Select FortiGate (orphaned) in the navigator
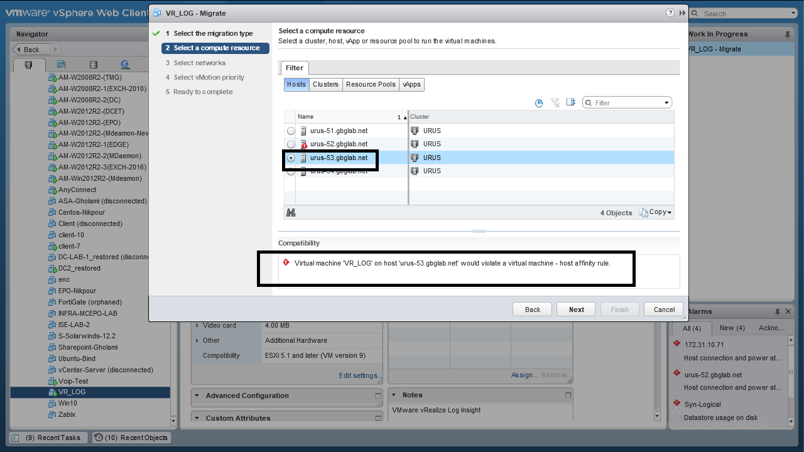Image resolution: width=804 pixels, height=452 pixels. (x=90, y=302)
